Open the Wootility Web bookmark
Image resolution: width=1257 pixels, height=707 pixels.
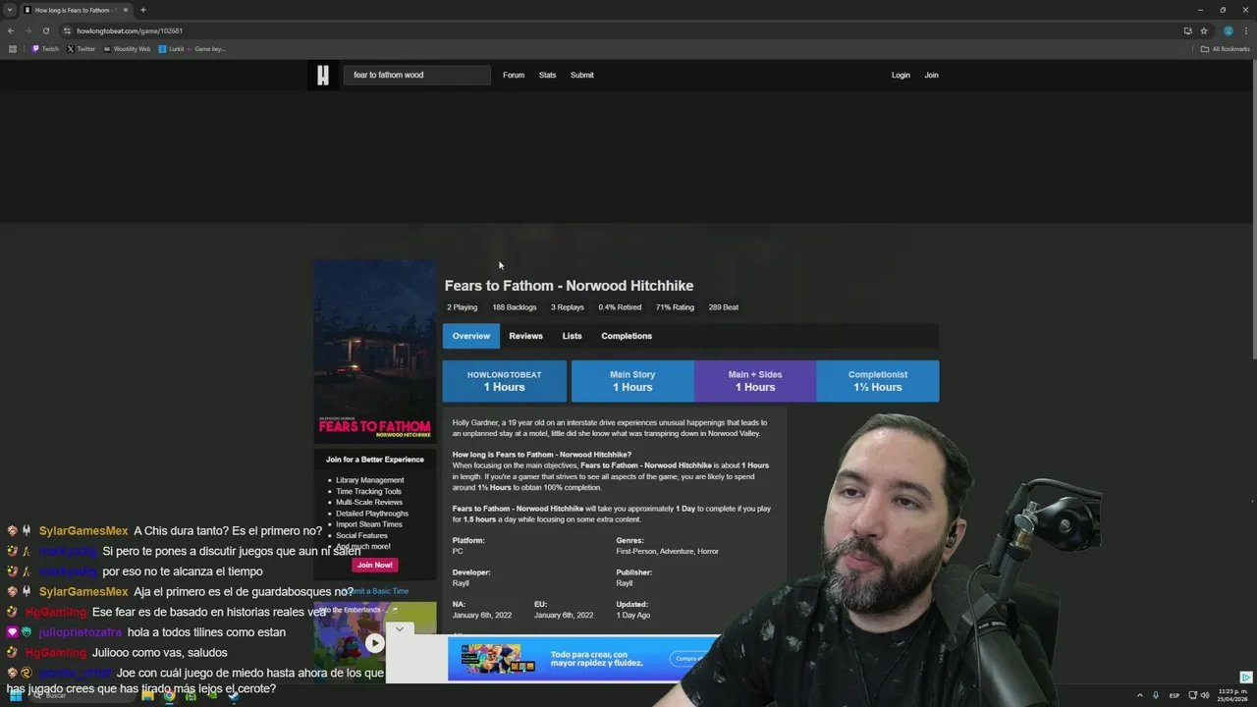[x=127, y=49]
